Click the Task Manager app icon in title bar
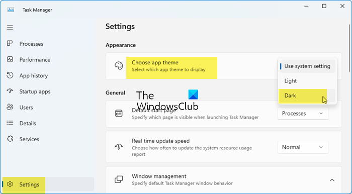The image size is (352, 194). point(11,10)
